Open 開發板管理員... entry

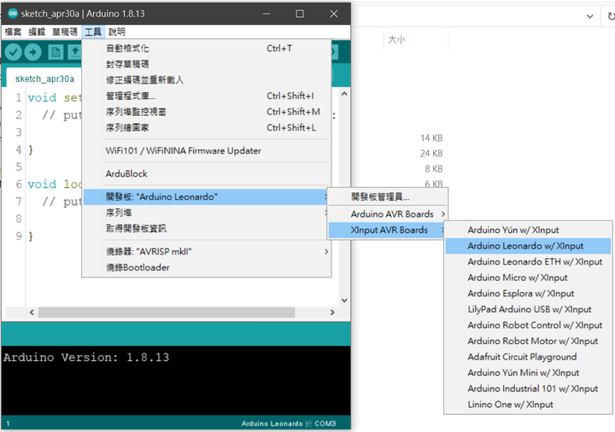point(388,197)
